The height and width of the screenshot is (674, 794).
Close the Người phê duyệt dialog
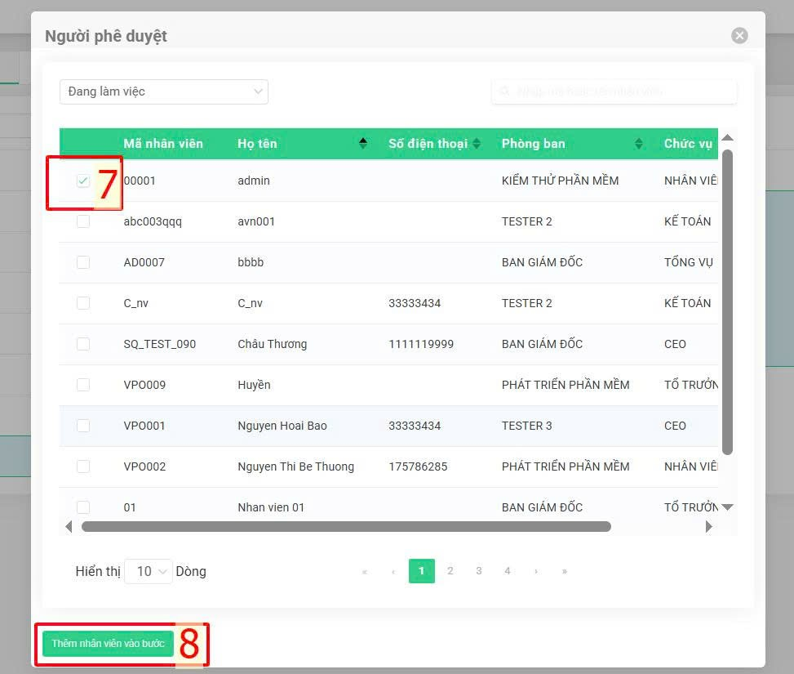tap(739, 35)
